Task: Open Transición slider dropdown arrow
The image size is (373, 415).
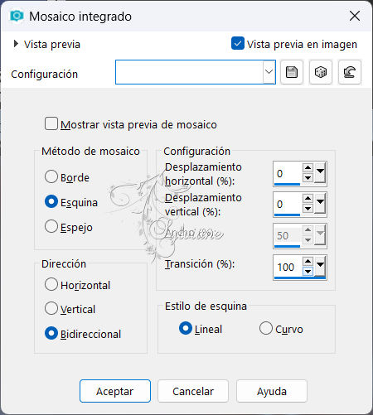Action: [x=320, y=267]
